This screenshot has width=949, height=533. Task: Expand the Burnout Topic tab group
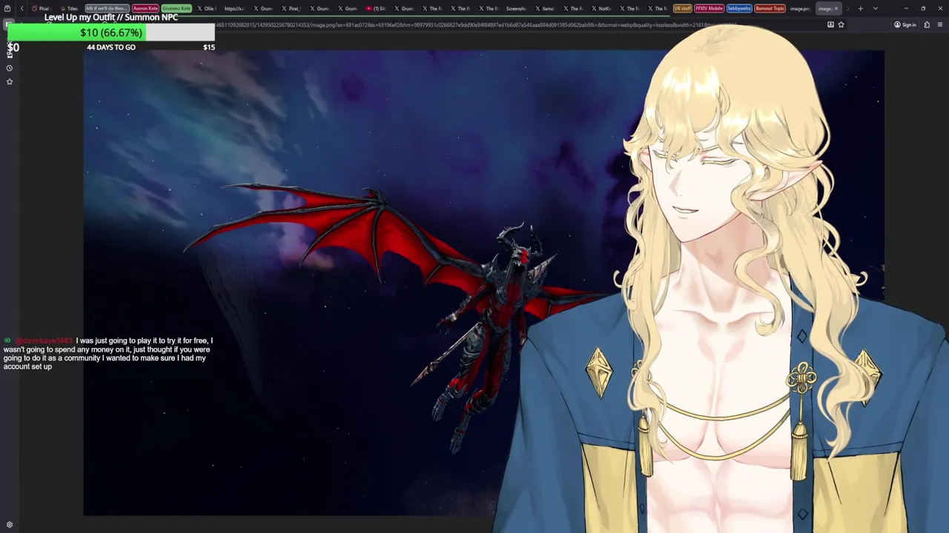point(770,8)
